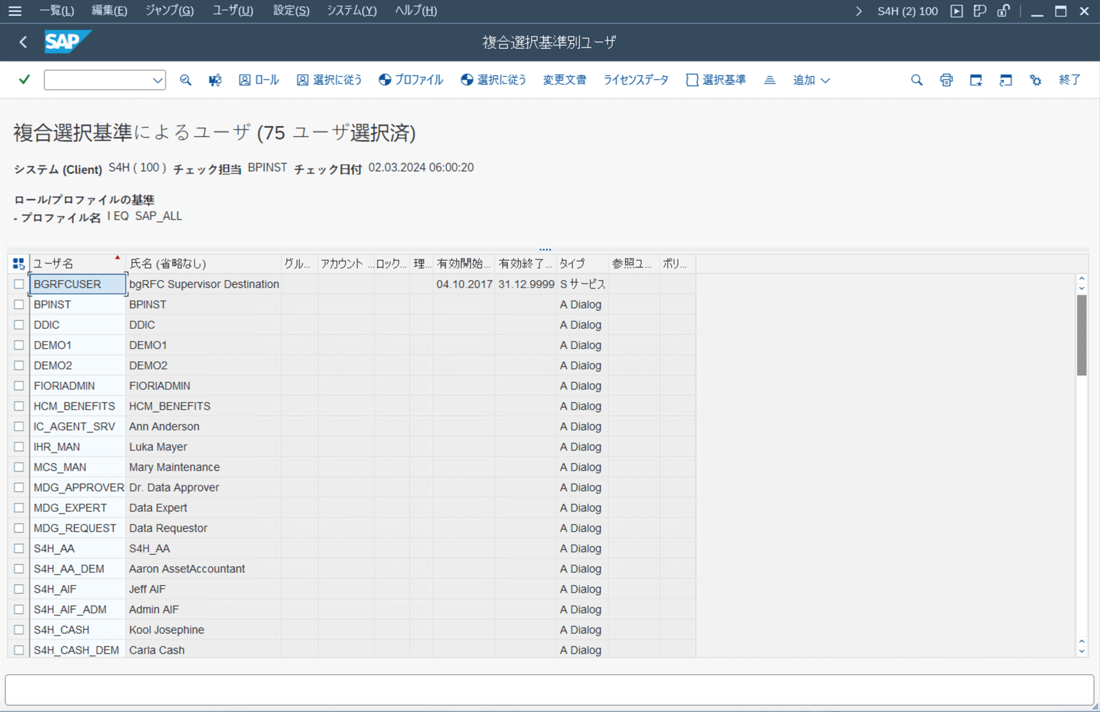Click the search magnifier icon on the right toolbar

(917, 79)
